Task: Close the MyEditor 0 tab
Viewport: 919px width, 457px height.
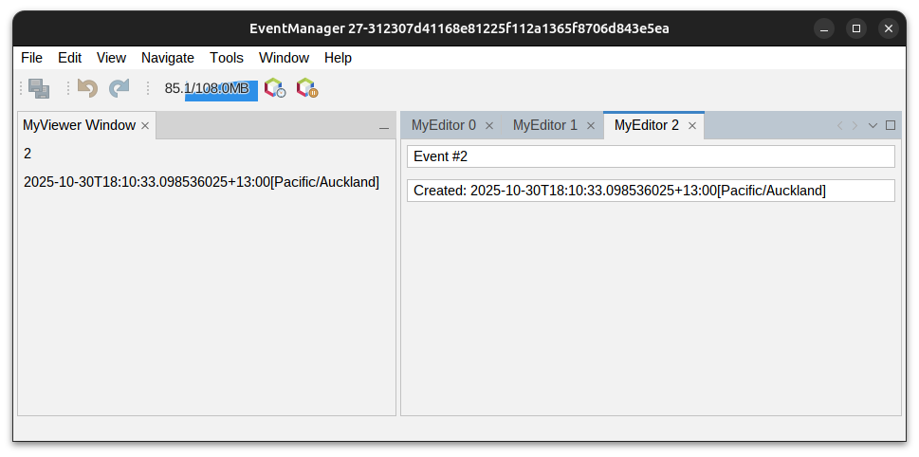Action: [x=489, y=125]
